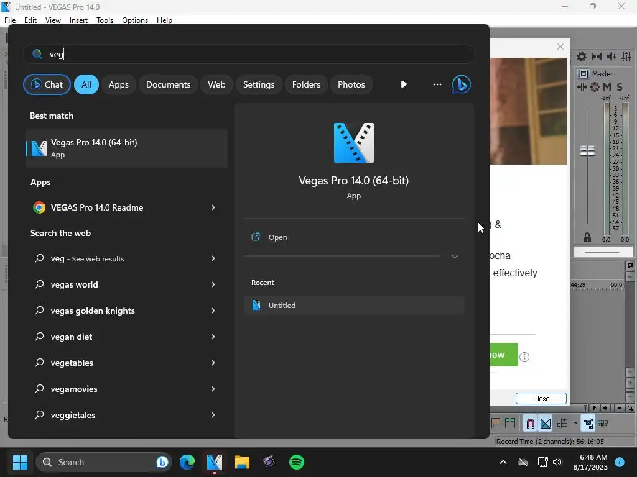Screen dimensions: 637x477
Task: Expand 'vegan diet' suggestion chevron
Action: pos(213,337)
